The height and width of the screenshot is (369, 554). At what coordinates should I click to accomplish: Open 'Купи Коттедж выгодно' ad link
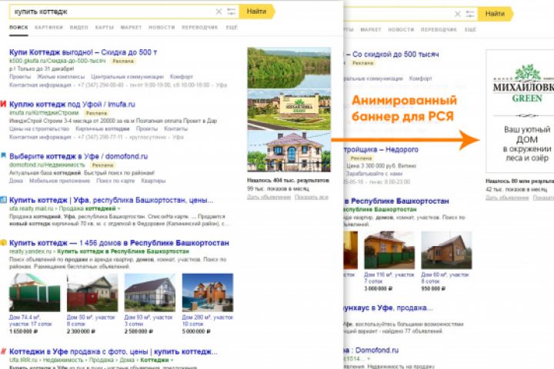click(x=83, y=52)
